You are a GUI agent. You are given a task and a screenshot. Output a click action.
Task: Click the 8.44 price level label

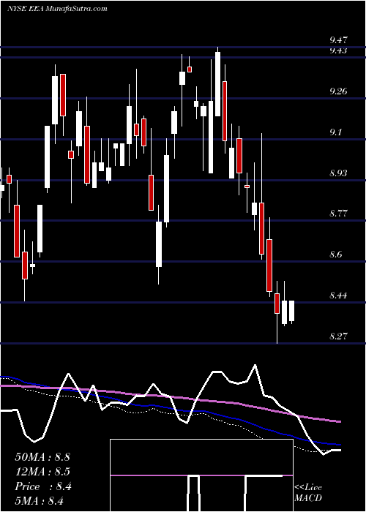coord(338,295)
